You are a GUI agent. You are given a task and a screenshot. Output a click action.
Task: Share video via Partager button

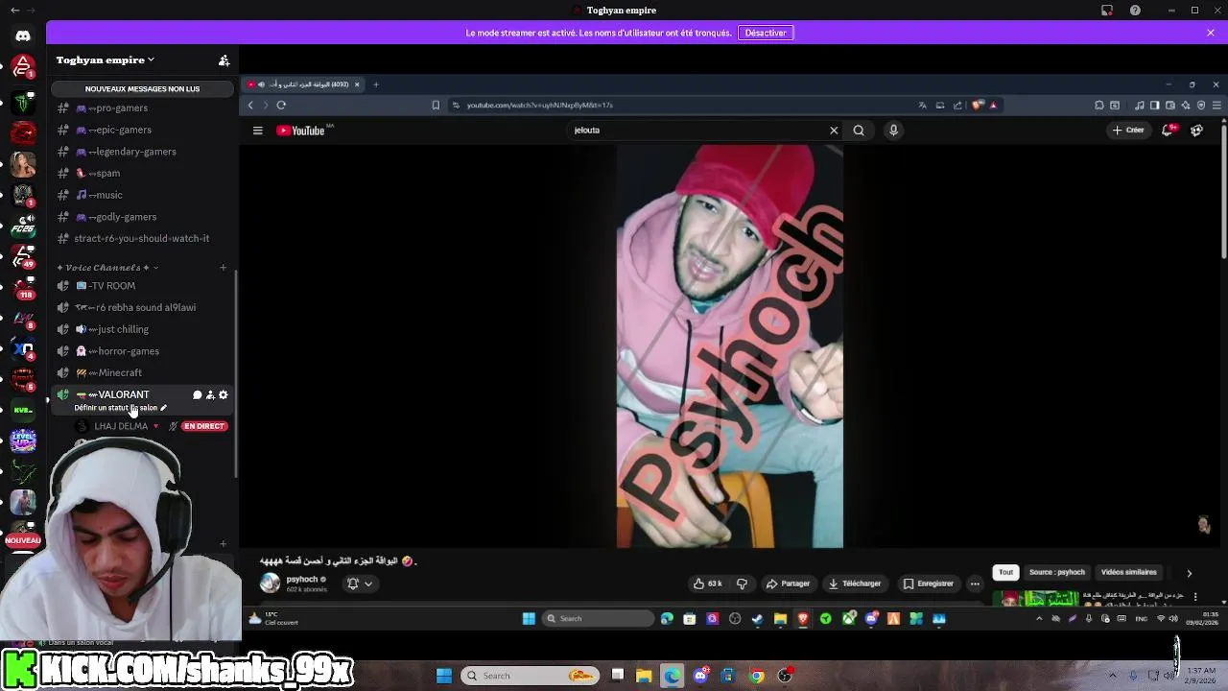click(x=789, y=584)
